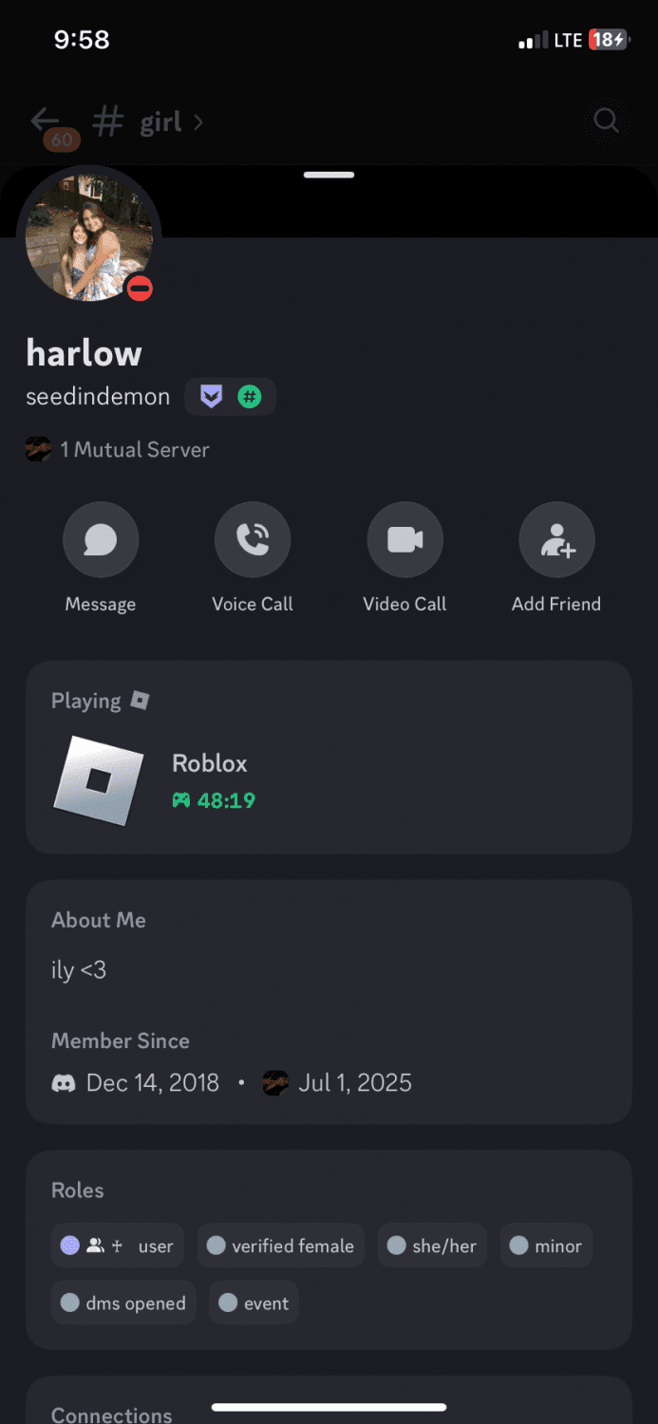Tap the HypeSquad Bravery badge
658x1424 pixels.
coord(212,397)
